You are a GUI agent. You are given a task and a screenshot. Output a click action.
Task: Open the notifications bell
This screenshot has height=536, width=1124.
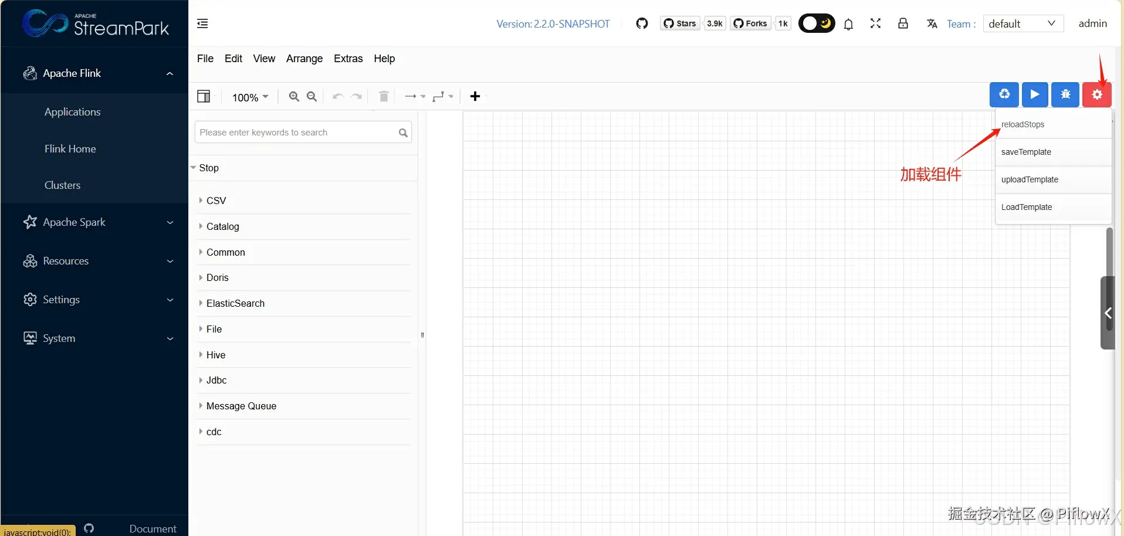[x=848, y=24]
